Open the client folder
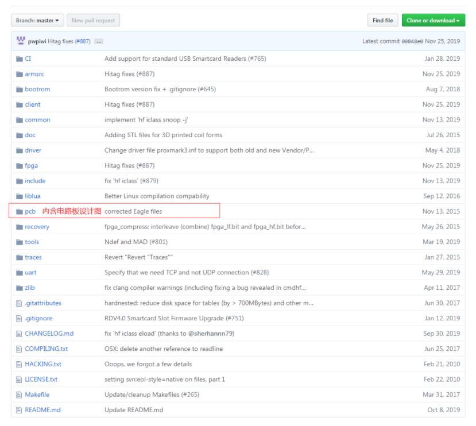The image size is (476, 426). (33, 104)
